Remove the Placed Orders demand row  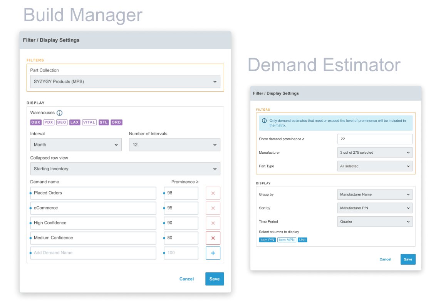[213, 193]
